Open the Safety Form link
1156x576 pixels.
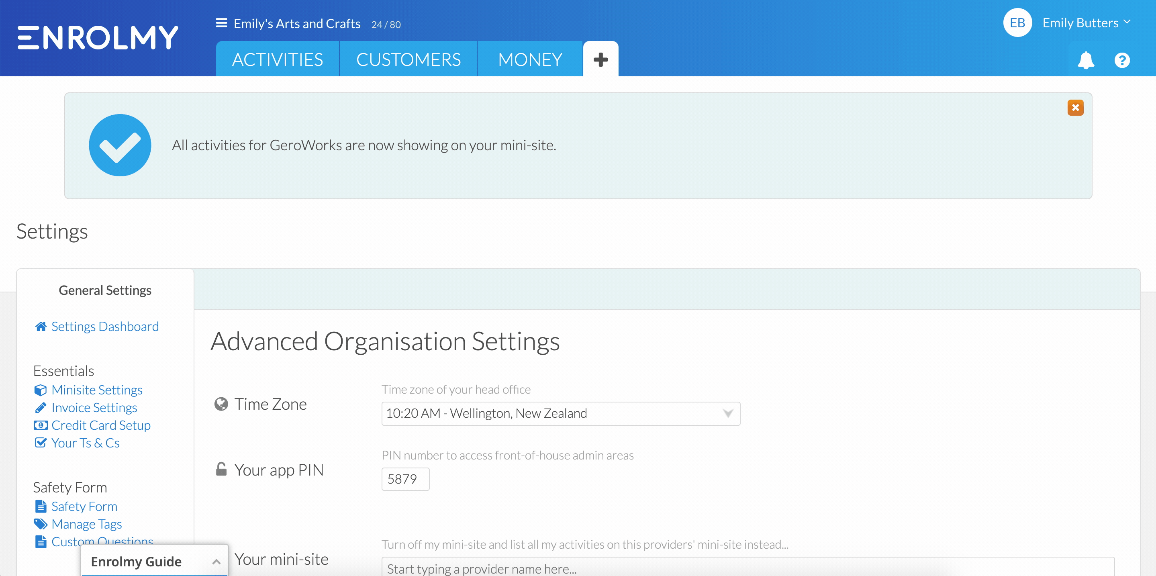click(84, 507)
